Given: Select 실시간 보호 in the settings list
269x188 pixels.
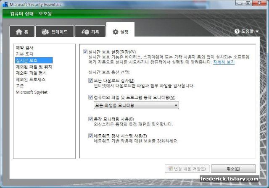Looking at the screenshot, I should coord(34,60).
